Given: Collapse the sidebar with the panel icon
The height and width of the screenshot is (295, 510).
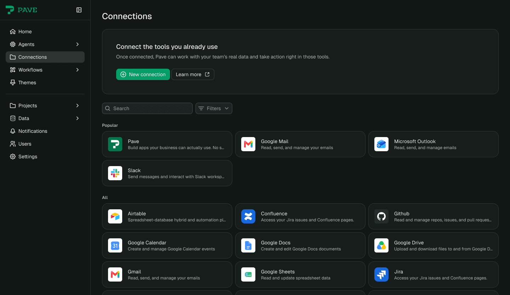Looking at the screenshot, I should (79, 10).
